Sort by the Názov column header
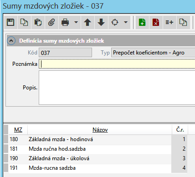Viewport: 195px width, 177px height. (100, 130)
